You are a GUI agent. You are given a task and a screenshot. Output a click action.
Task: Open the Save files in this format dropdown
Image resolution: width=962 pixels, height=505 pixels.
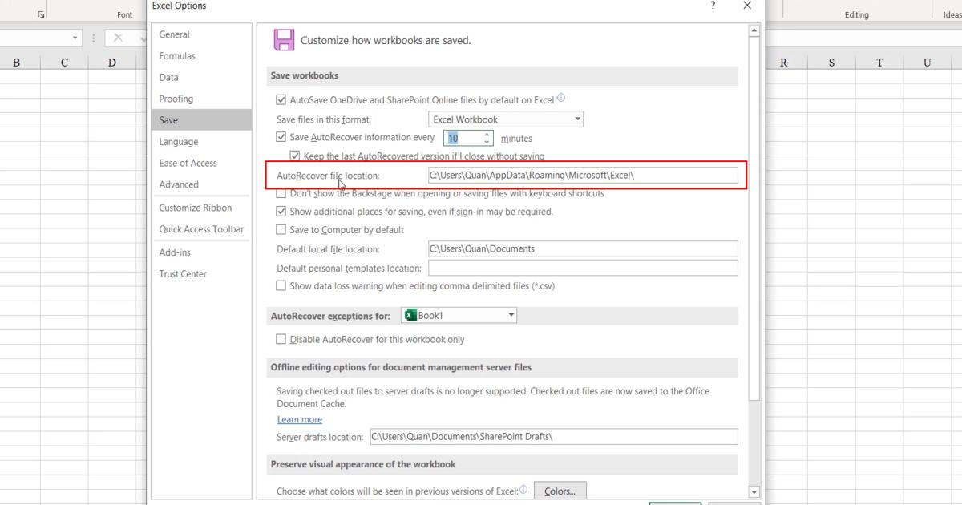pyautogui.click(x=576, y=118)
